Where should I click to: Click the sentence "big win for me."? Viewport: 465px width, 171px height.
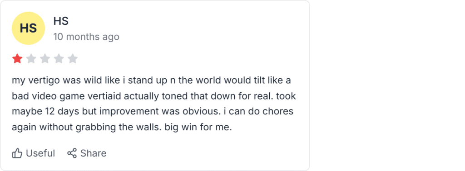[198, 128]
